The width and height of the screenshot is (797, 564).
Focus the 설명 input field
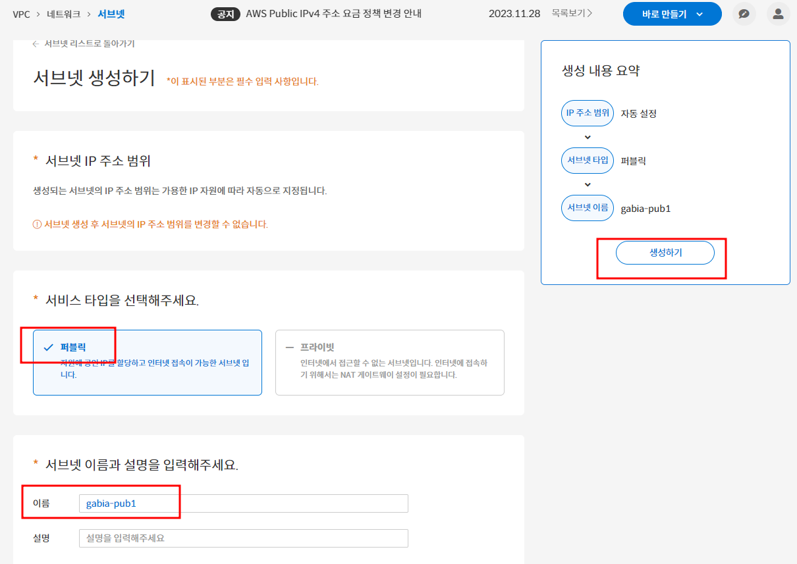coord(244,538)
